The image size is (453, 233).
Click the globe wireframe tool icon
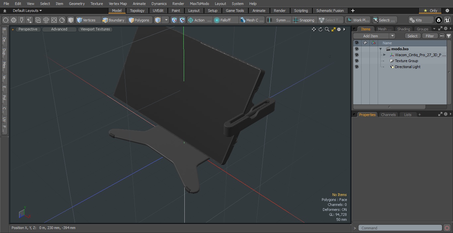click(14, 20)
